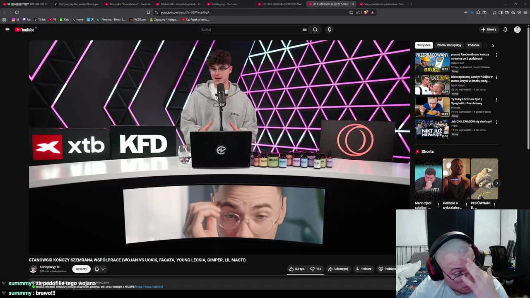Image resolution: width=530 pixels, height=298 pixels.
Task: Click the Pobierz download button
Action: coord(364,269)
